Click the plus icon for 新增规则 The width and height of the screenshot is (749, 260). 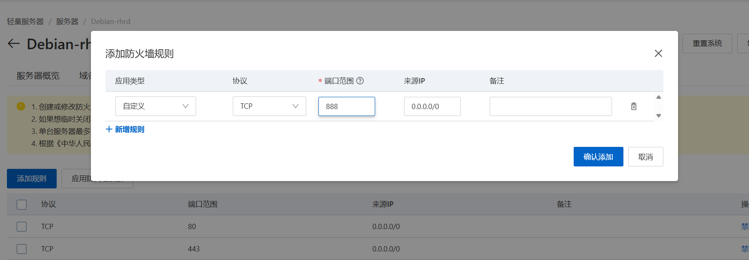(x=109, y=129)
